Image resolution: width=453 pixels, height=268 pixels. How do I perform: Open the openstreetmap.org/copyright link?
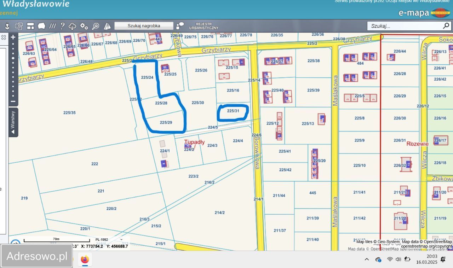point(426,246)
